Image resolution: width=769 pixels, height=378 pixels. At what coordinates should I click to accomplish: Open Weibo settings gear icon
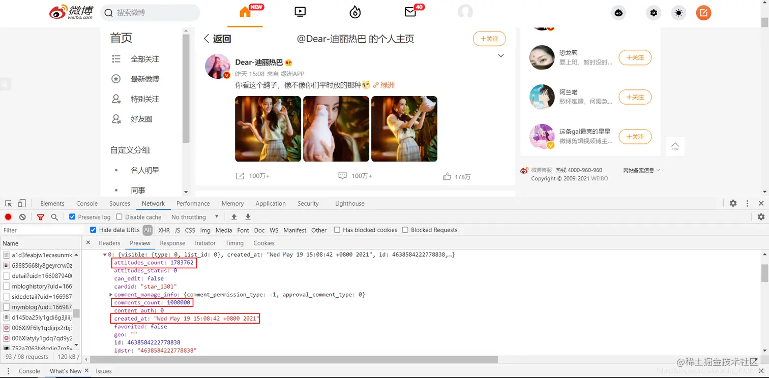coord(654,13)
